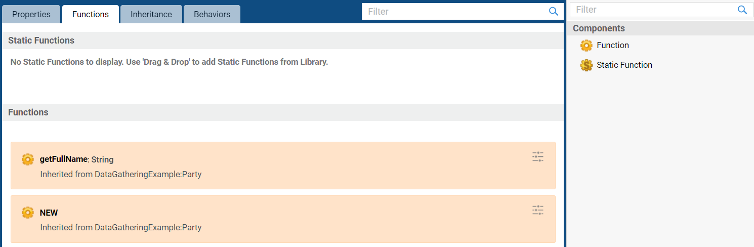Click the search icon in the components filter
This screenshot has width=754, height=247.
742,10
